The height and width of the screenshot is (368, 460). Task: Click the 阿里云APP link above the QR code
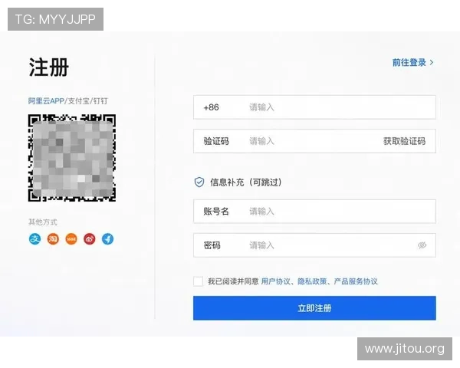pos(46,101)
